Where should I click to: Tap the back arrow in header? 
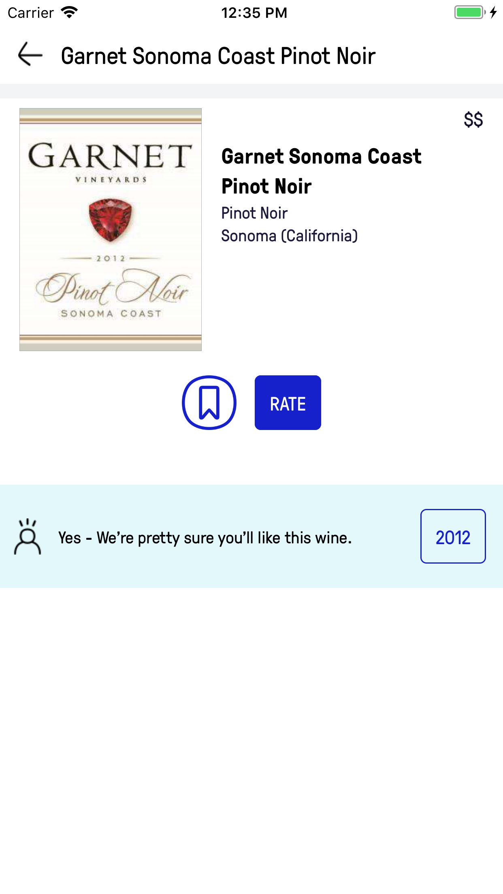click(x=30, y=54)
